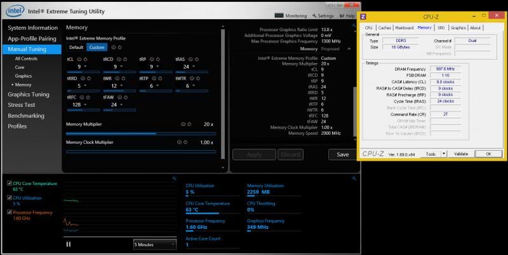Switch to About tab in CPU-Z
Viewport: 508px width, 255px height.
tap(475, 28)
